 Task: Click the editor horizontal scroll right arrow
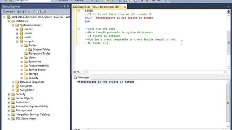click(225, 72)
